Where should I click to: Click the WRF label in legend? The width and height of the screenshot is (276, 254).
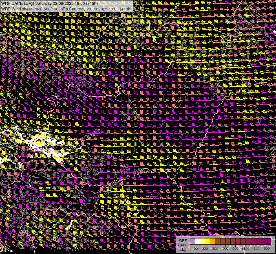pos(183,241)
